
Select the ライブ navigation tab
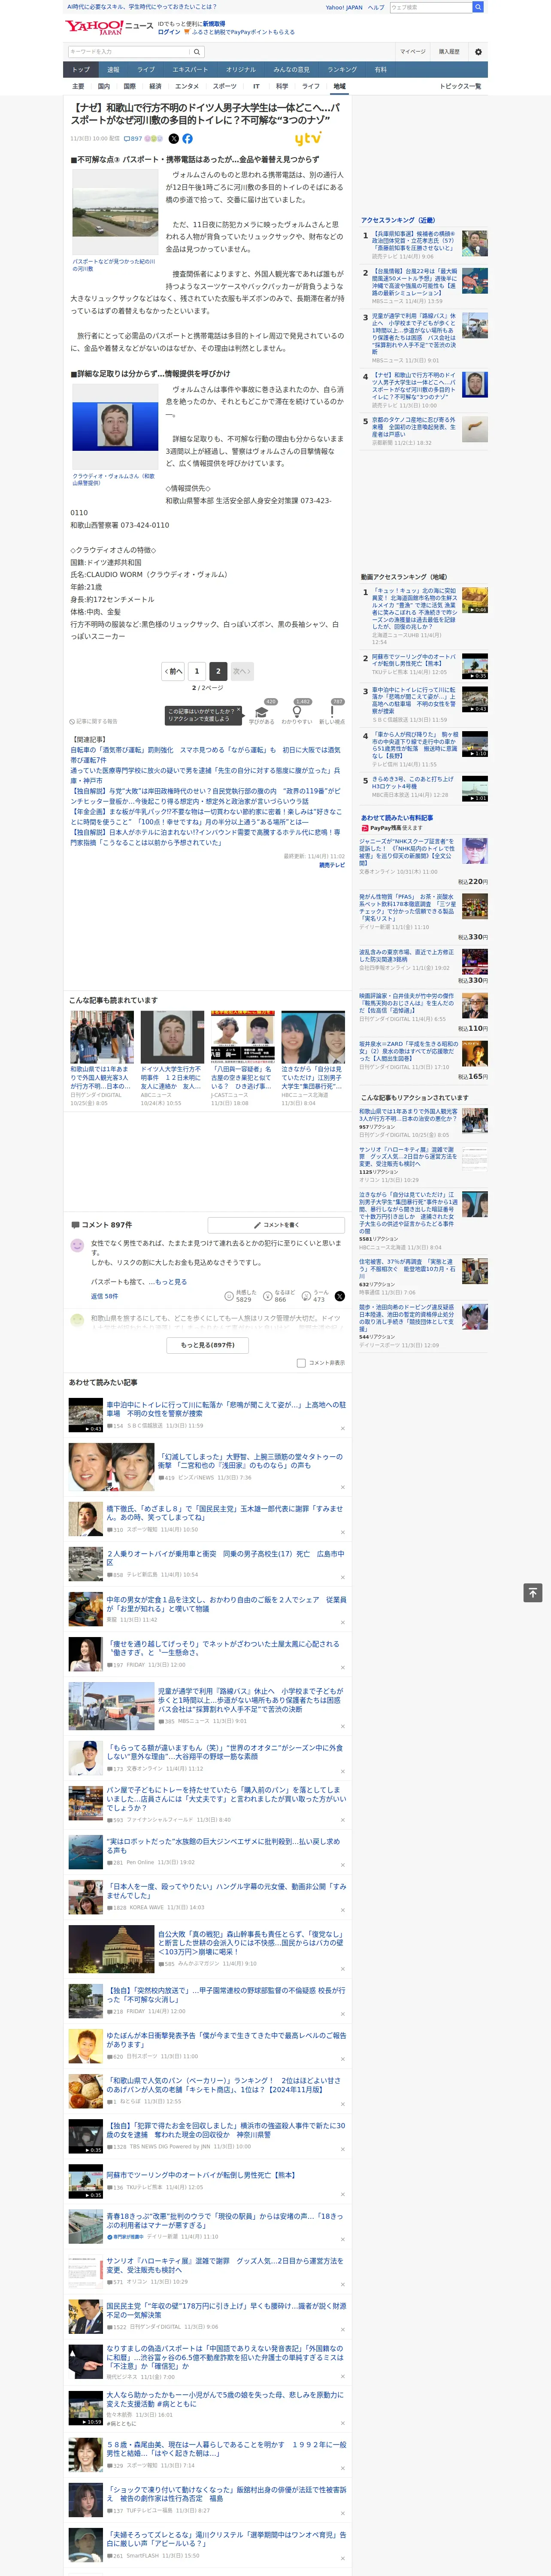pos(146,70)
